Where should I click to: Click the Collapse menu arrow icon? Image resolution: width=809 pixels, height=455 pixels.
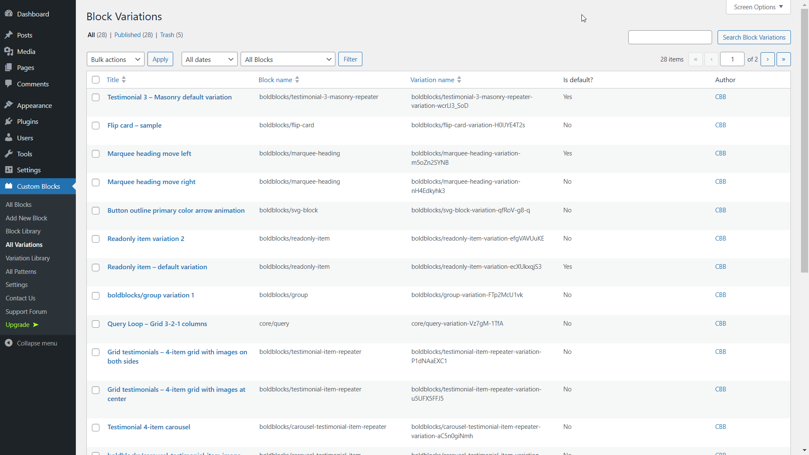click(x=8, y=343)
